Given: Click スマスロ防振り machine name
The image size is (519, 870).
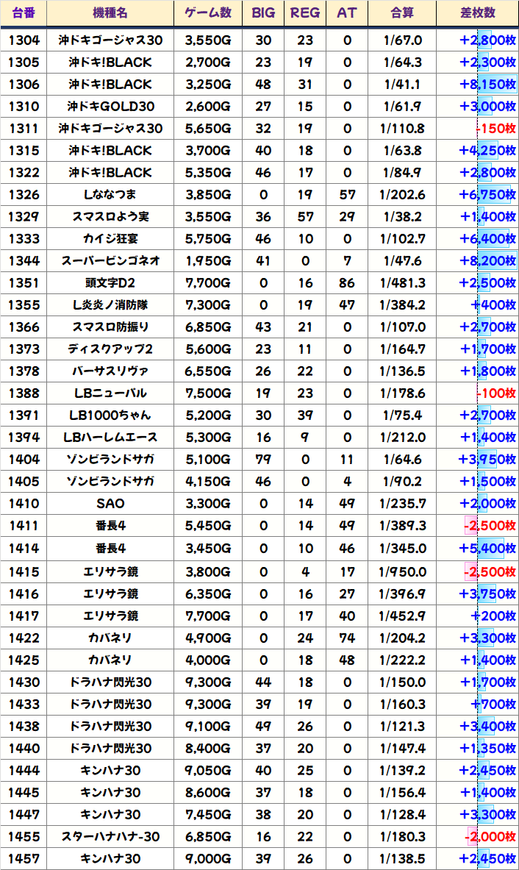Looking at the screenshot, I should [110, 327].
